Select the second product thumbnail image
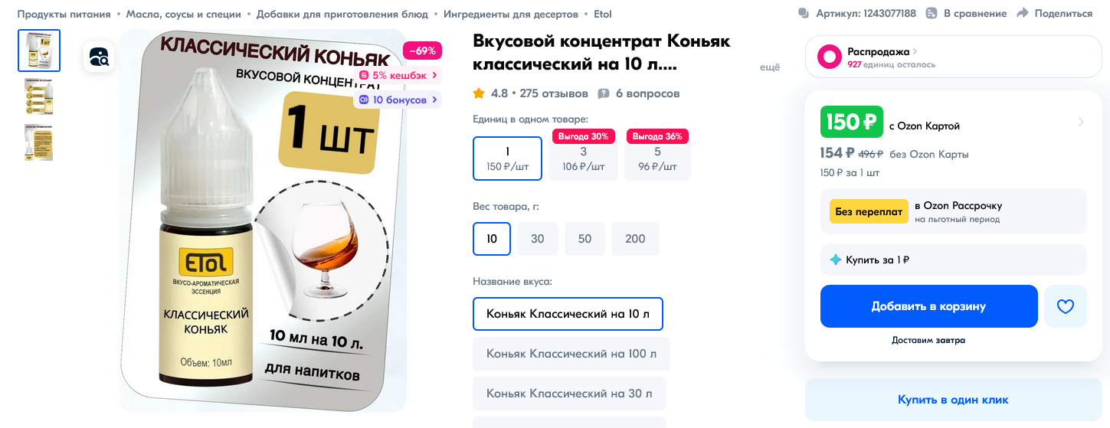The image size is (1110, 428). coord(38,96)
